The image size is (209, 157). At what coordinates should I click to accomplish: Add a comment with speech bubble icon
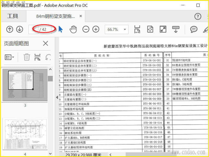coord(194,29)
